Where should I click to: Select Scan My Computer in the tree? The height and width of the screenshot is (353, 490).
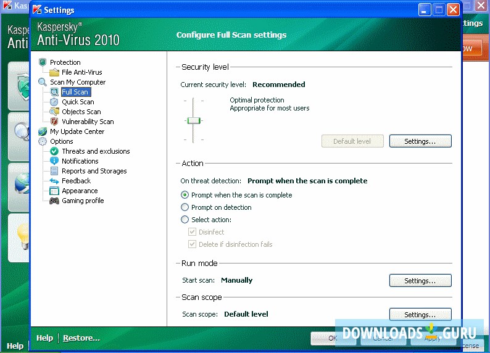tap(78, 82)
